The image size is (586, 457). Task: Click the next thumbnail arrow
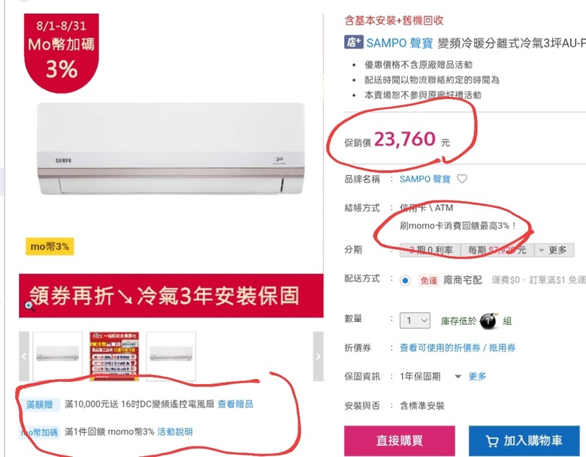tap(318, 356)
